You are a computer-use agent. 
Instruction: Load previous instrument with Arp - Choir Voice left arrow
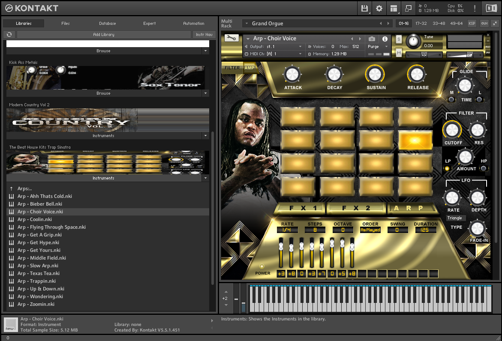(x=352, y=39)
